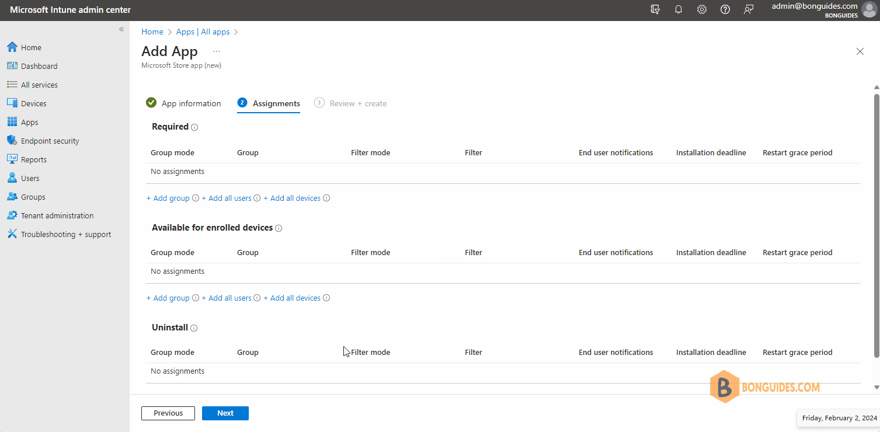Click the Home breadcrumb link
Screen dimensions: 880x432
tap(152, 32)
